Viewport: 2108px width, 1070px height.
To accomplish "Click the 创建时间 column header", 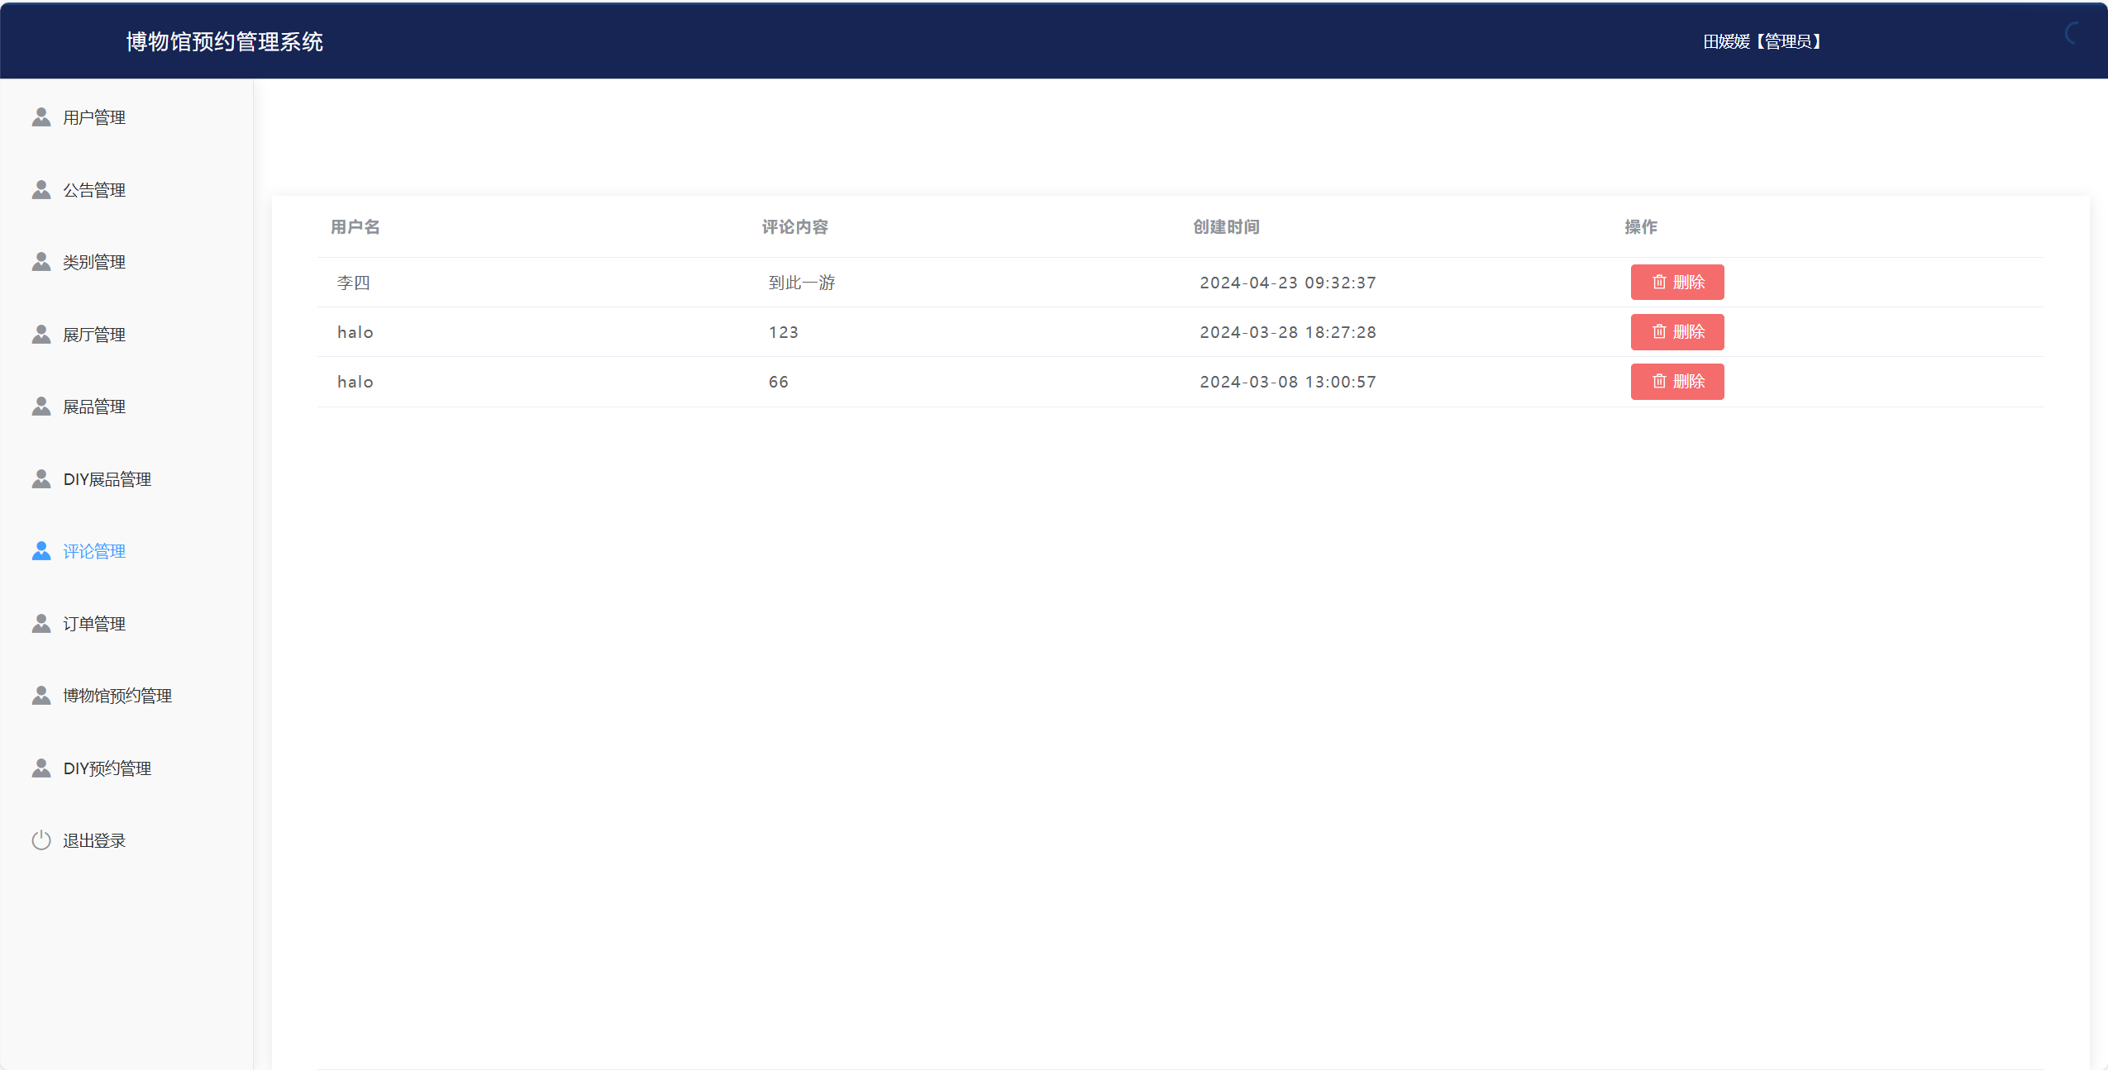I will click(1226, 227).
